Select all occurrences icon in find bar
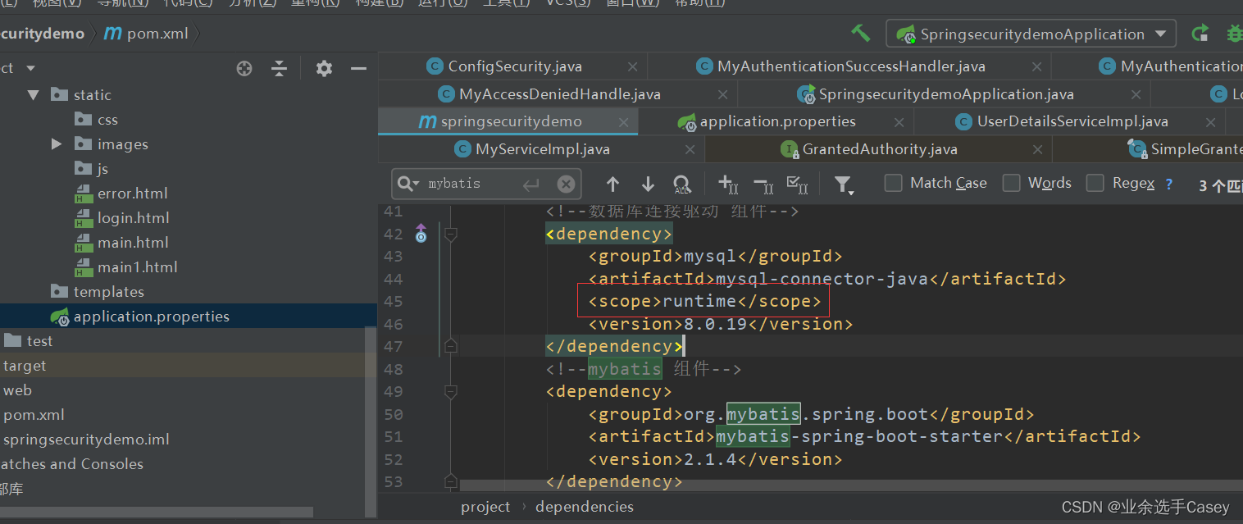The width and height of the screenshot is (1243, 524). (797, 185)
